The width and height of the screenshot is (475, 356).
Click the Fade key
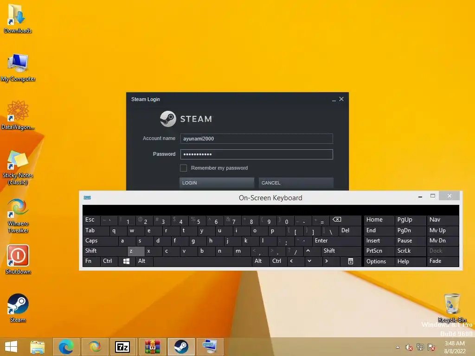coord(443,261)
